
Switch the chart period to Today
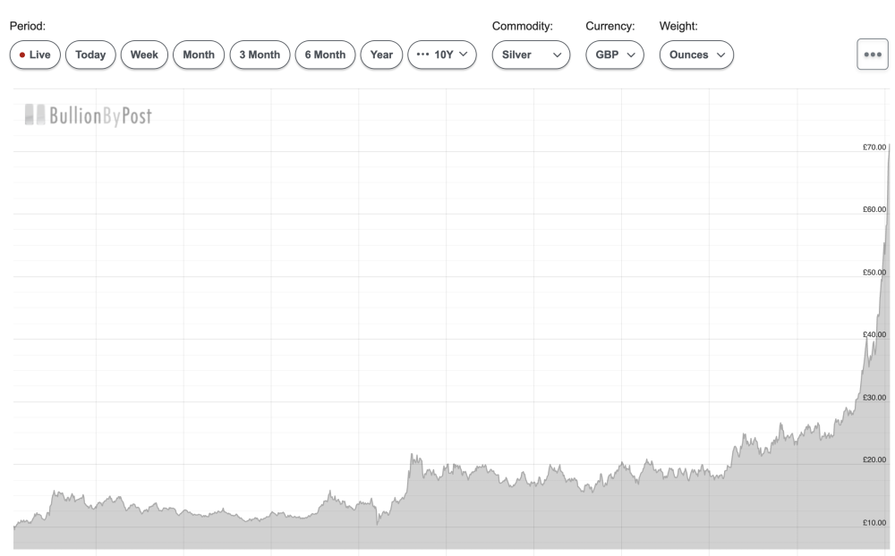coord(90,55)
